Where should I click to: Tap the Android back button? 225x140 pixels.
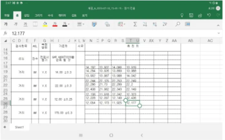tap(142, 135)
